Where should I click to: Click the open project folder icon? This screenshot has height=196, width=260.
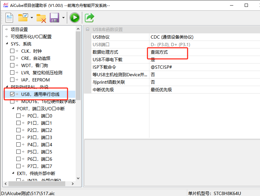23,17
